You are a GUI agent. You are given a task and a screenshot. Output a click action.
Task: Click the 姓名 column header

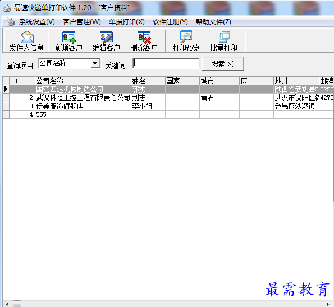148,81
